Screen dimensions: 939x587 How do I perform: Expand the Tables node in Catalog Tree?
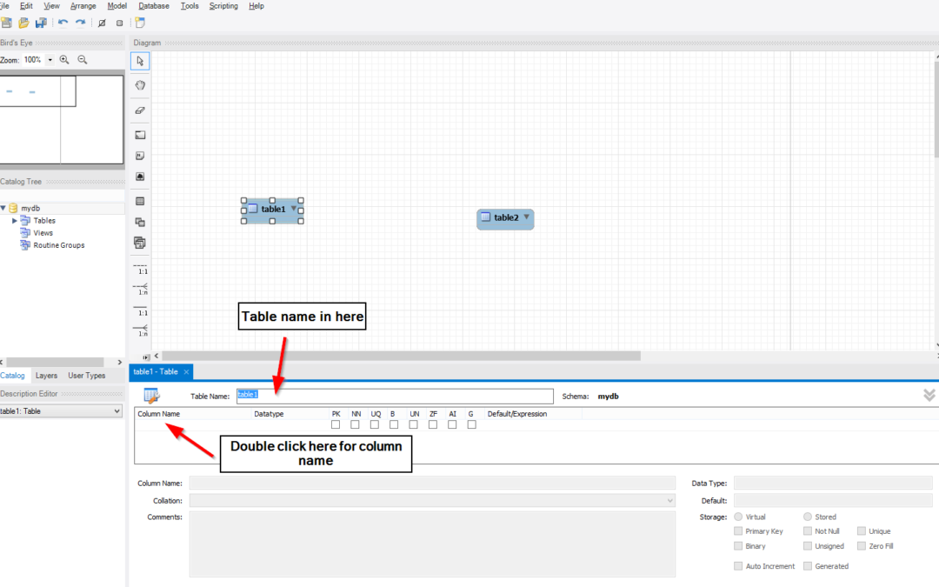[x=14, y=221]
